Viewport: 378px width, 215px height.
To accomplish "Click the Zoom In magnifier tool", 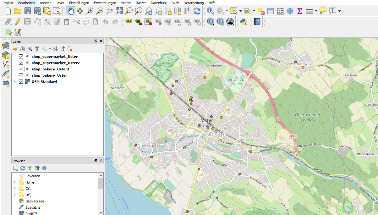I will tap(90, 11).
